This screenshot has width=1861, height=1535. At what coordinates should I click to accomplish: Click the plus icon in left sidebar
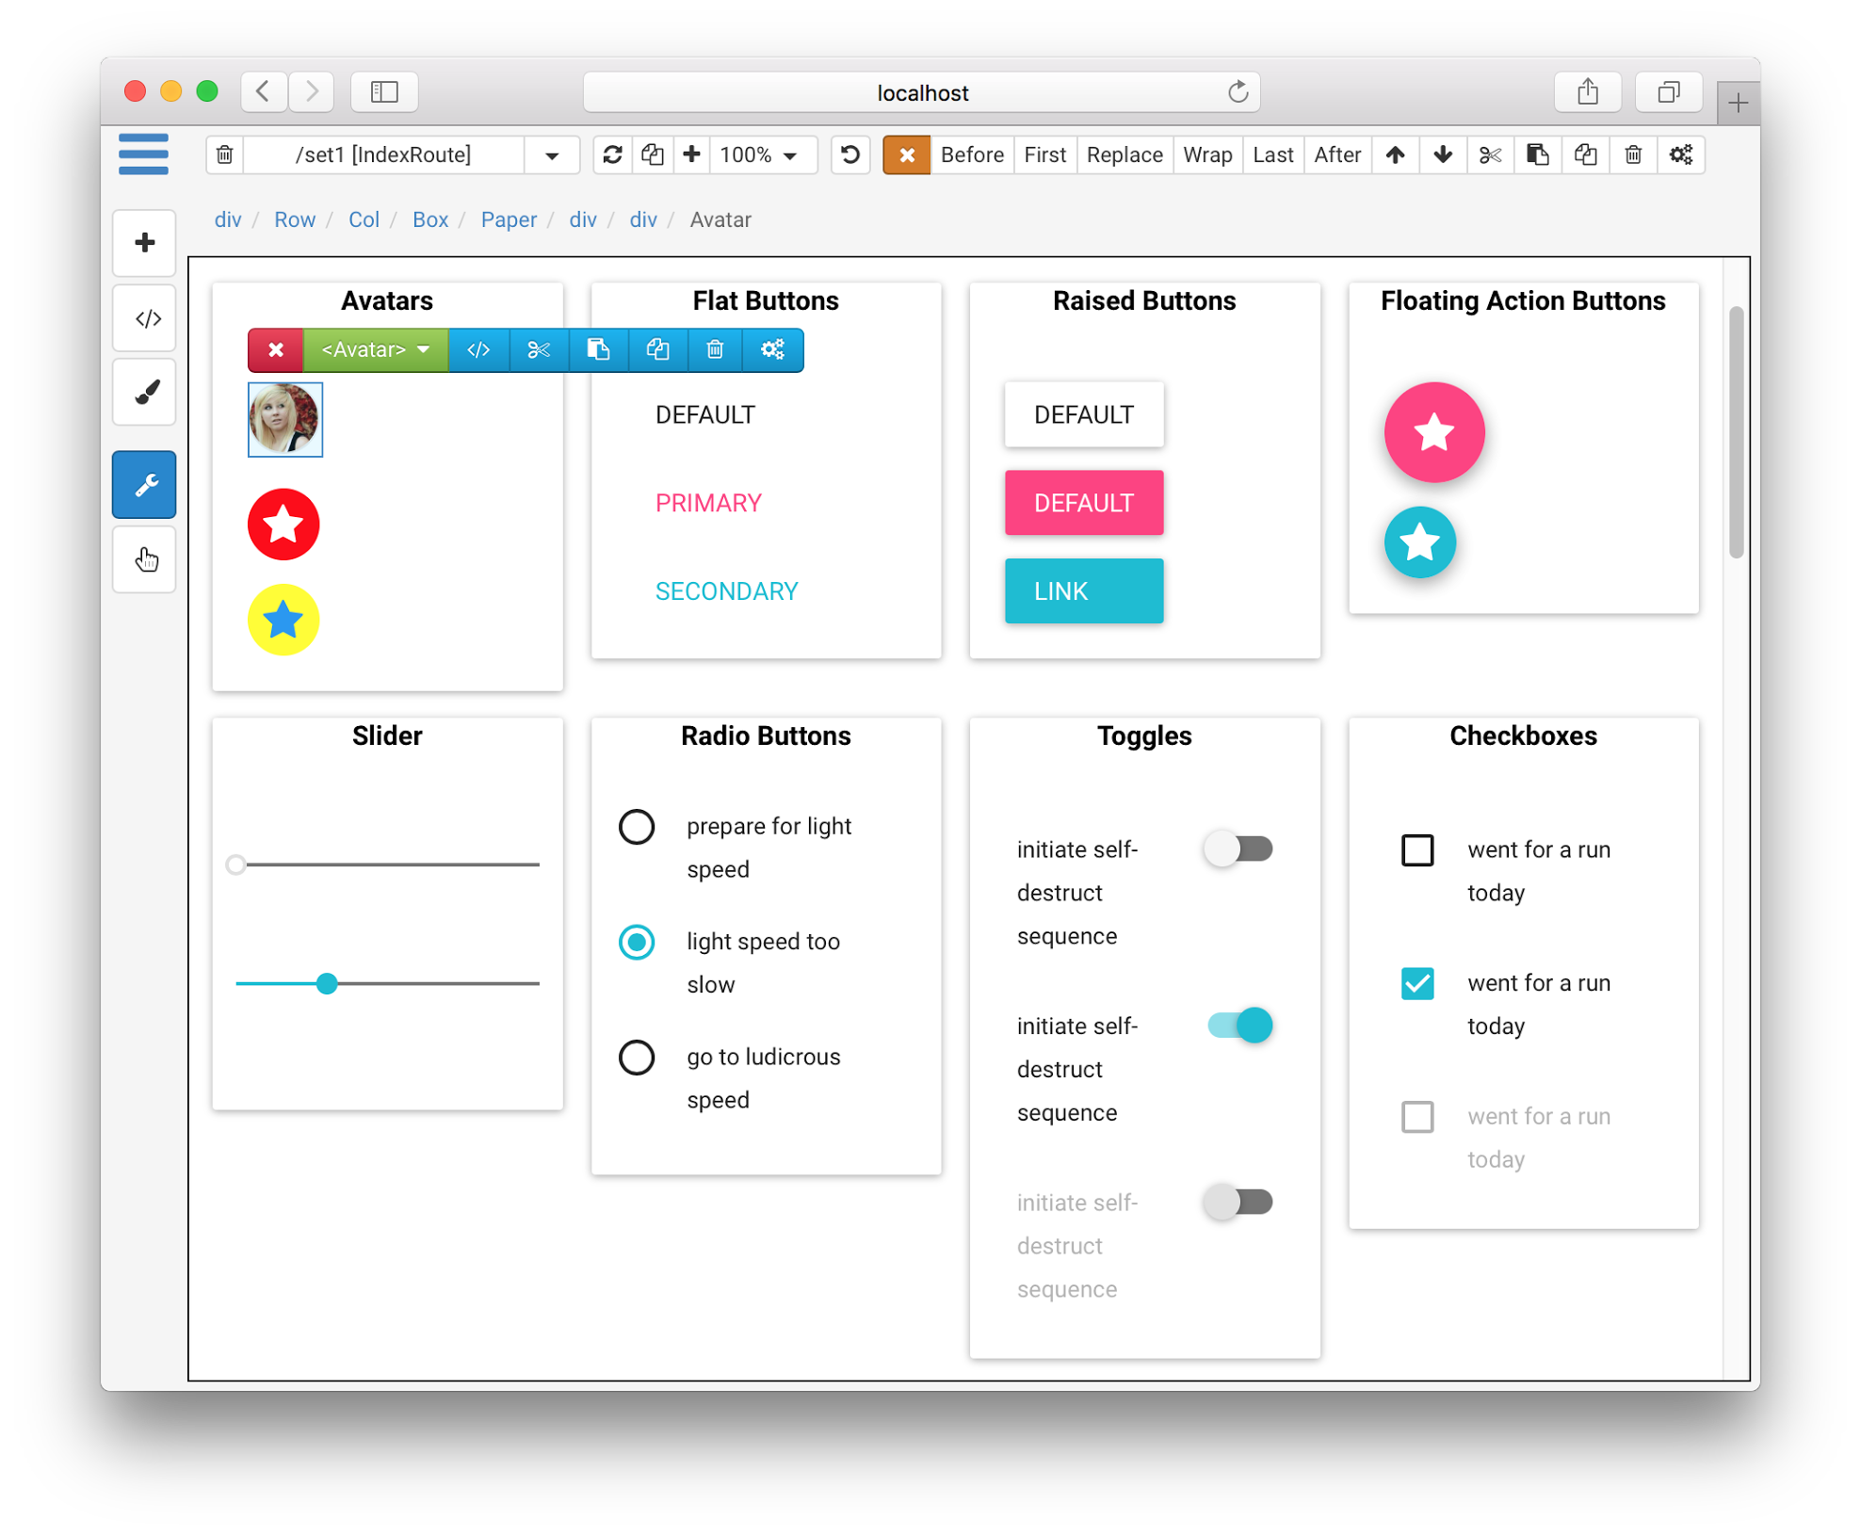coord(145,244)
